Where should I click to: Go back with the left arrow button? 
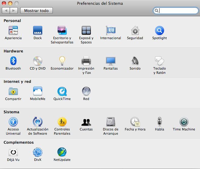pos(6,11)
